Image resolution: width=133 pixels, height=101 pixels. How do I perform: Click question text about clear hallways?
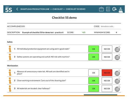[34, 89]
